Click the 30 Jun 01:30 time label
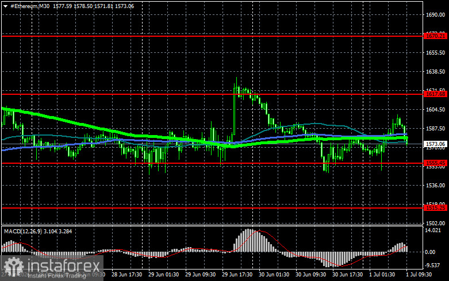Image resolution: width=449 pixels, height=281 pixels. click(x=274, y=275)
